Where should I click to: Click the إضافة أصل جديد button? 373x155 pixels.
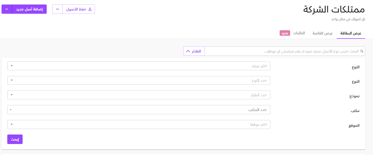coord(29,9)
